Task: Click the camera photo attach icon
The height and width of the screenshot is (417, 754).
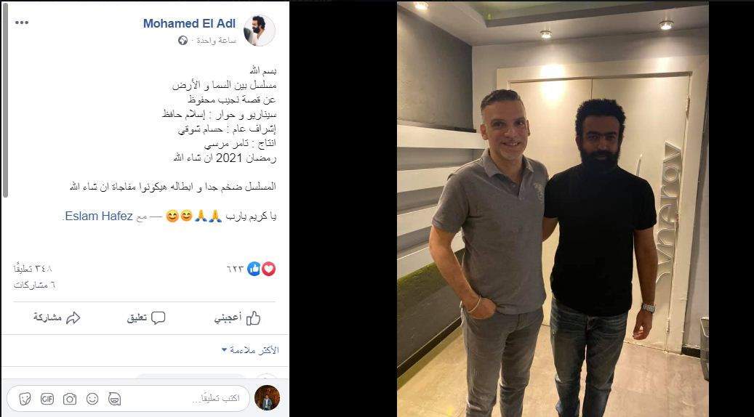Action: pyautogui.click(x=70, y=399)
